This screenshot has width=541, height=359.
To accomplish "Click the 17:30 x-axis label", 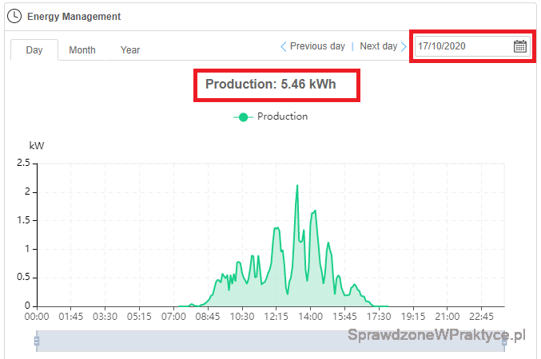I will pos(379,316).
